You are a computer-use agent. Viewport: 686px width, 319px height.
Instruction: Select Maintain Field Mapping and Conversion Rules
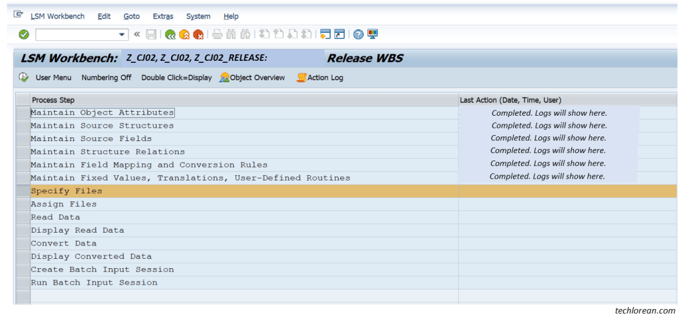[149, 165]
